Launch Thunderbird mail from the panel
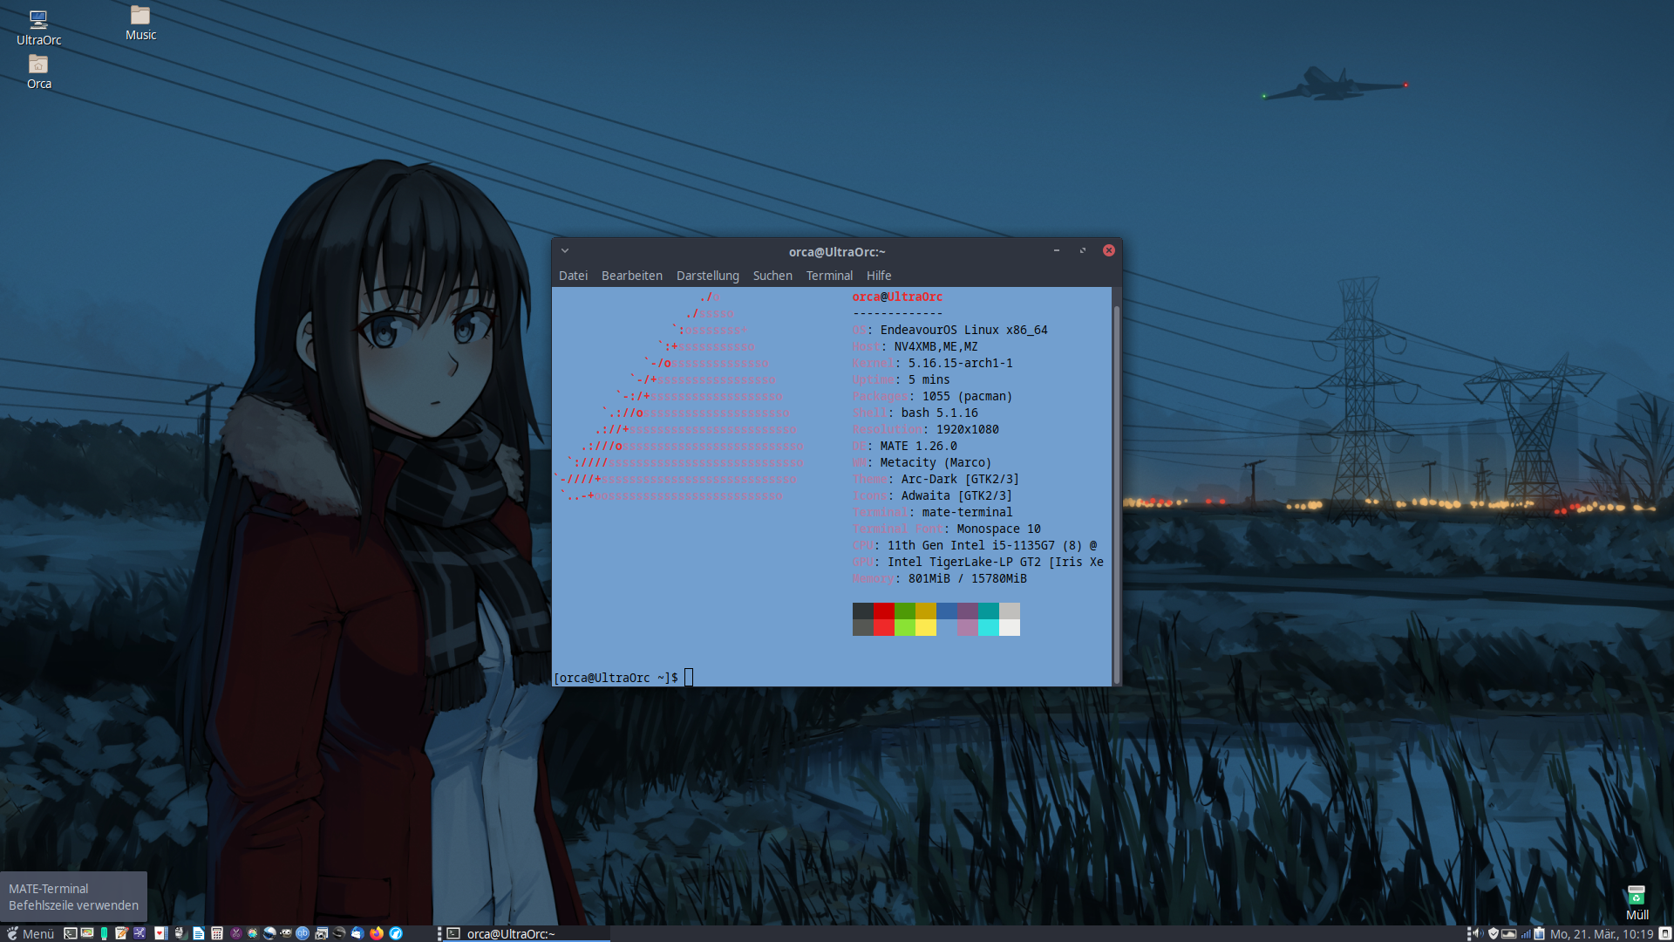 pos(357,933)
